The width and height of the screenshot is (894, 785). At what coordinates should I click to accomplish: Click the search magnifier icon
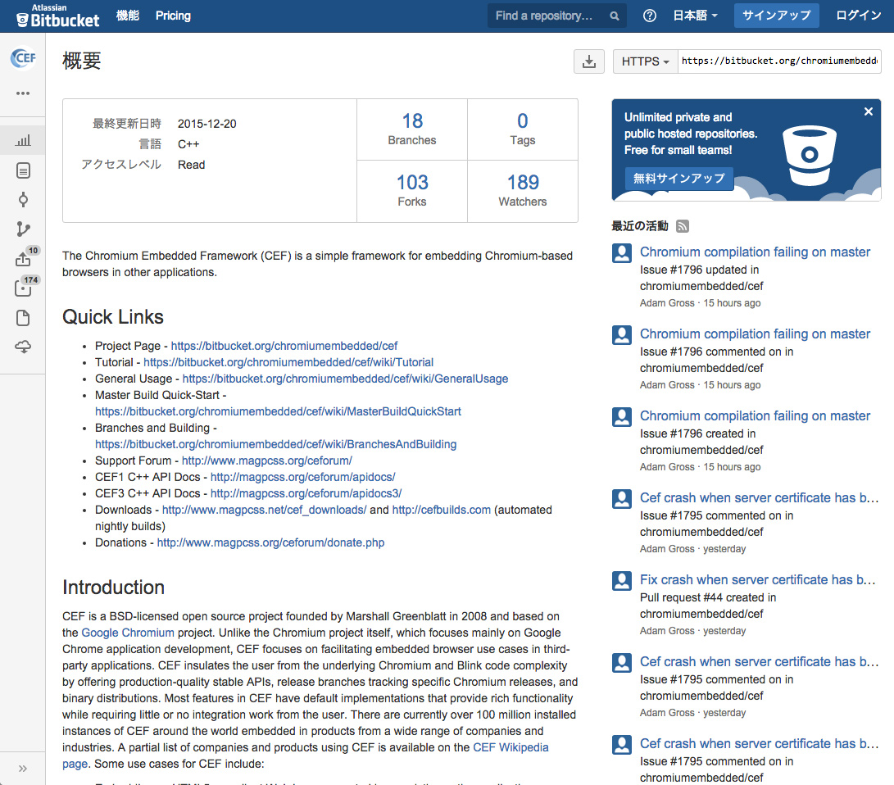tap(614, 16)
